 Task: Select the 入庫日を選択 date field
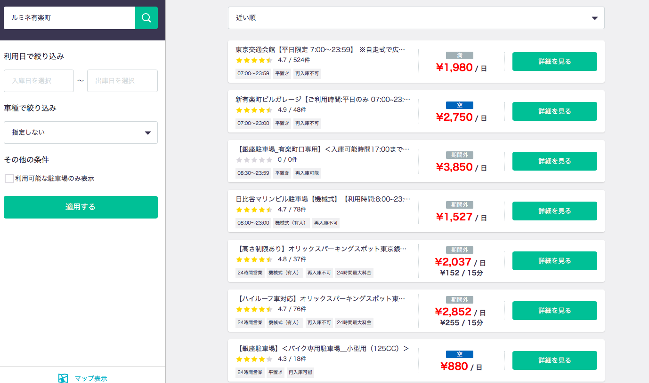point(39,81)
